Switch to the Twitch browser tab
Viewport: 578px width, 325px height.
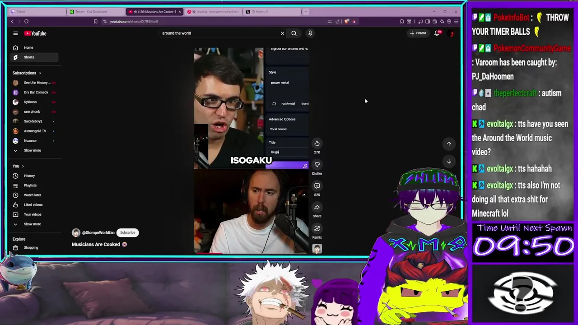point(38,12)
